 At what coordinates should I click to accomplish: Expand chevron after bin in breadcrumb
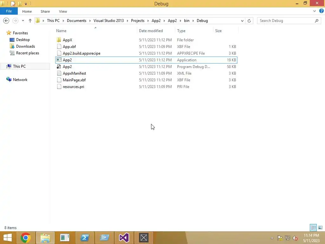[x=193, y=21]
